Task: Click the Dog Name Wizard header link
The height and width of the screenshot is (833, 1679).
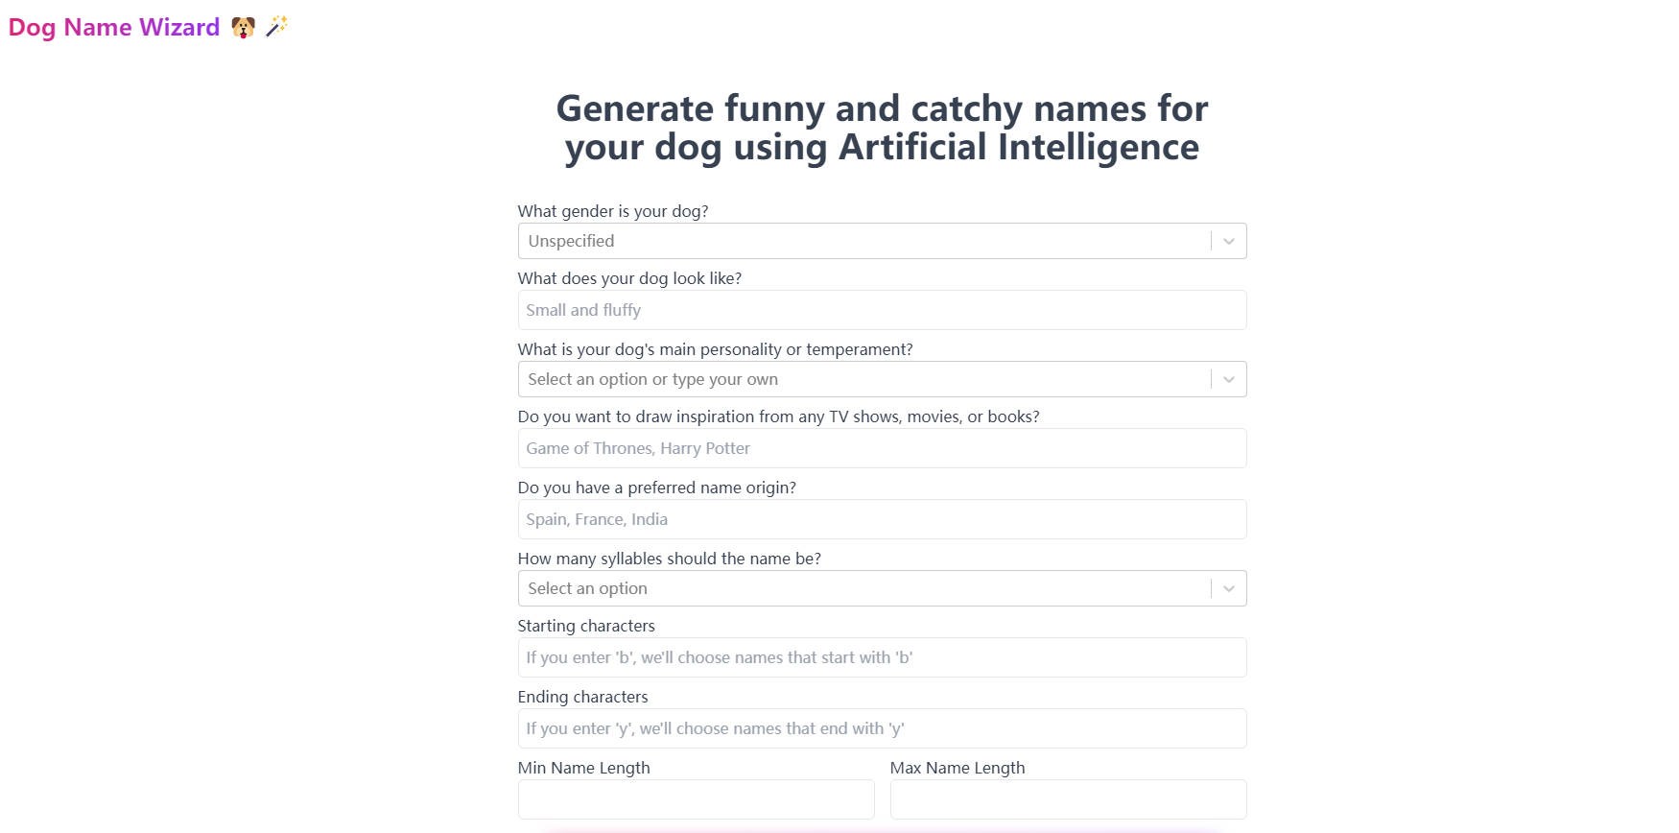Action: coord(113,27)
